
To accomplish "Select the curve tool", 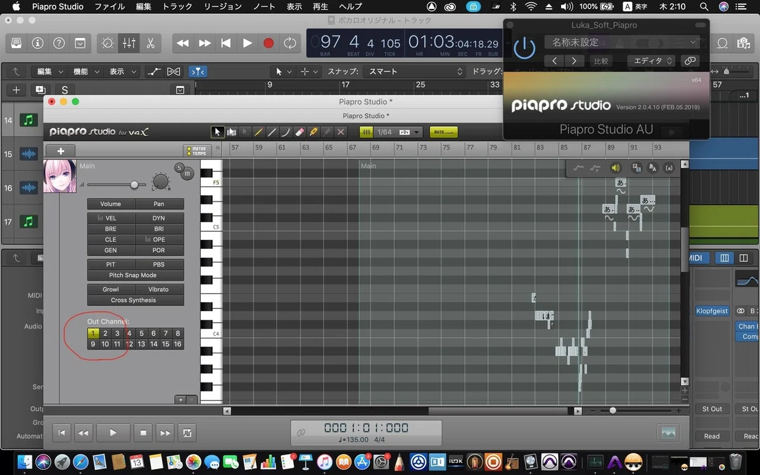I will coord(286,132).
